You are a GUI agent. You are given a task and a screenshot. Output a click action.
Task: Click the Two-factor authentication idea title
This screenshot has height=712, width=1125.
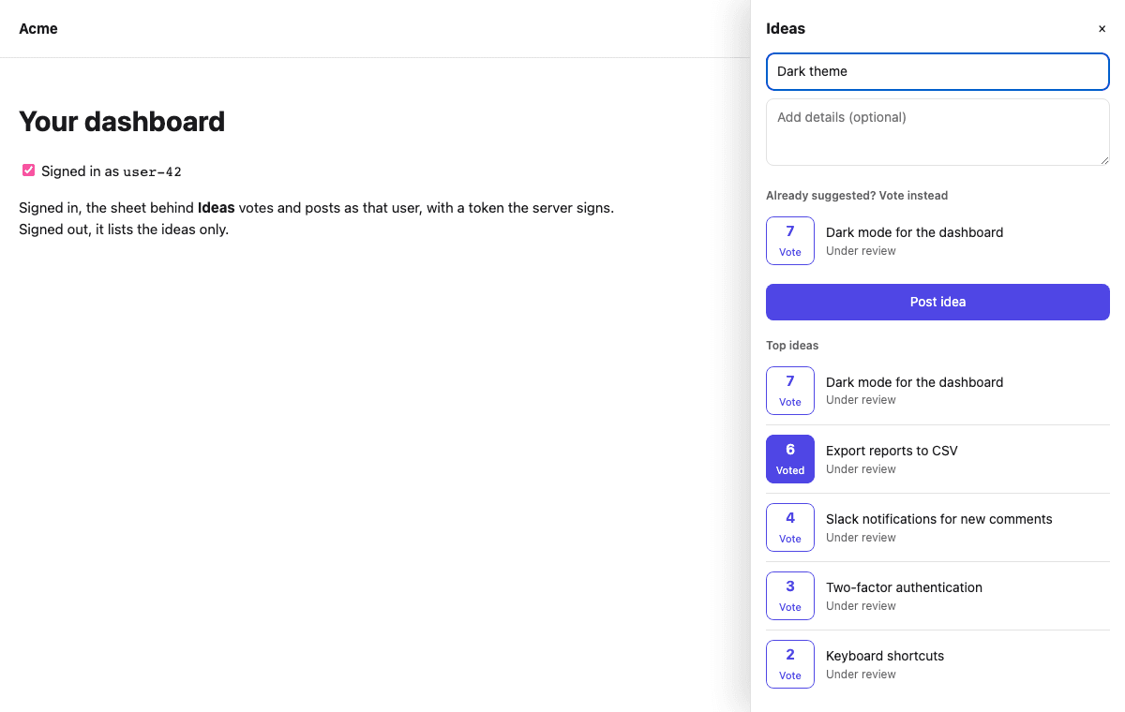click(x=904, y=587)
